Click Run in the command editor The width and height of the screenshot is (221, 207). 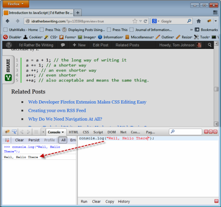(84, 201)
